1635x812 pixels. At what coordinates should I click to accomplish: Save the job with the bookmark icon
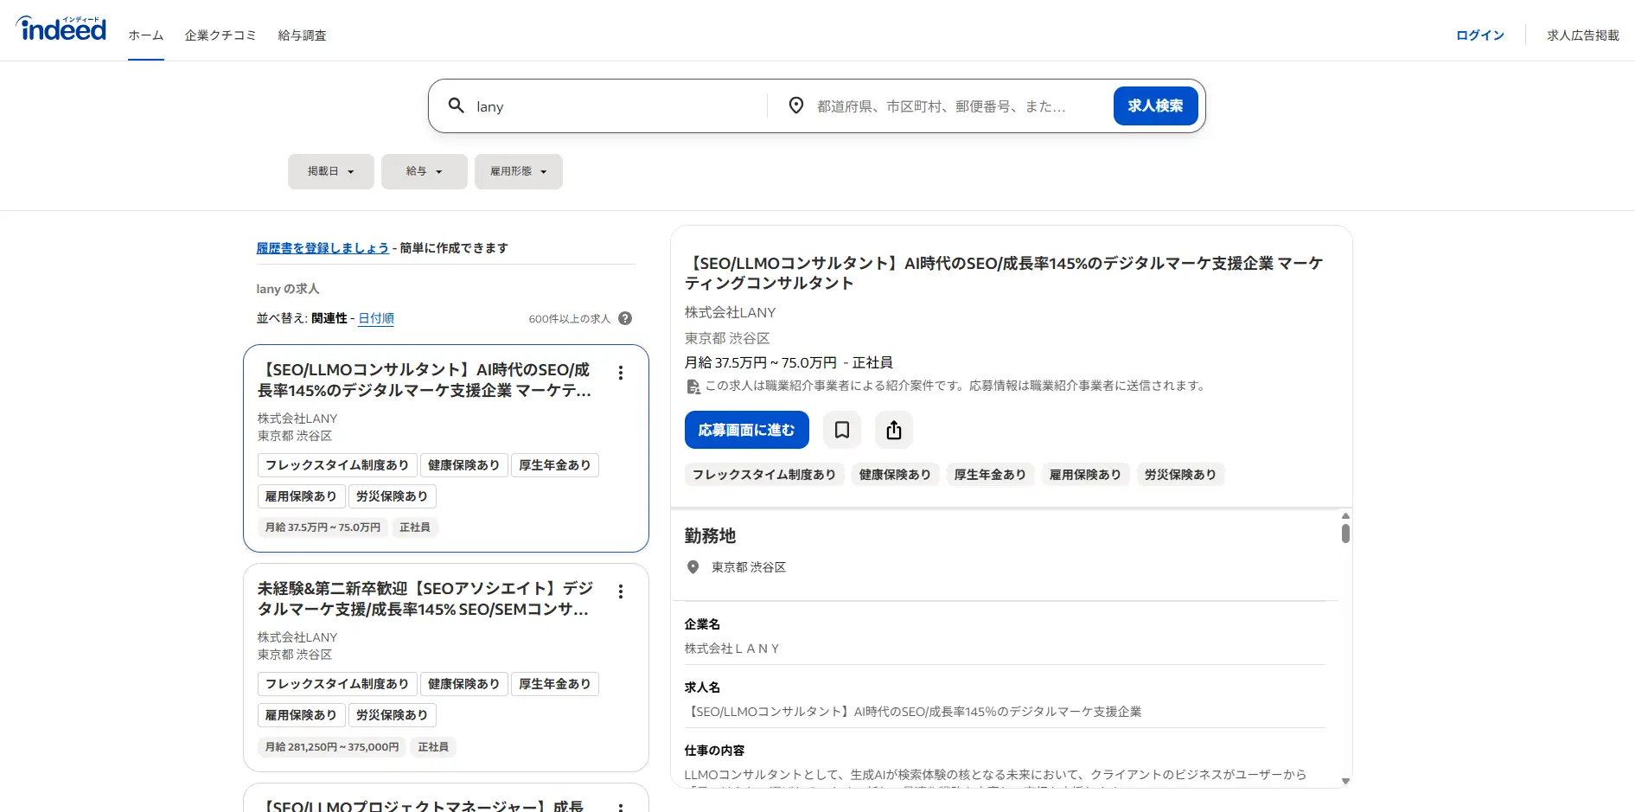[842, 430]
